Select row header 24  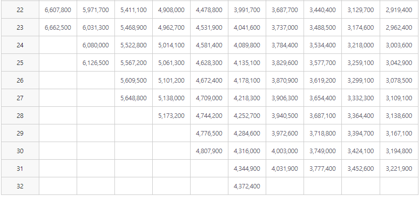[20, 45]
